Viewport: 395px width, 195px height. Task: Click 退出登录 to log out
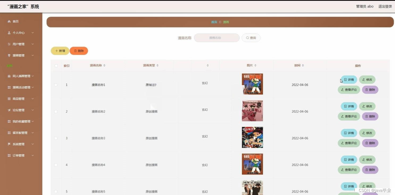[x=385, y=6]
